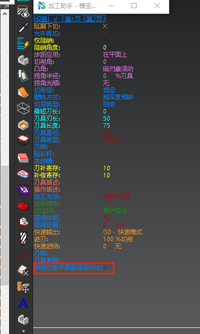Screen dimensions: 200x334
Task: Click the 刀具长度 value 75
Action: click(x=107, y=126)
